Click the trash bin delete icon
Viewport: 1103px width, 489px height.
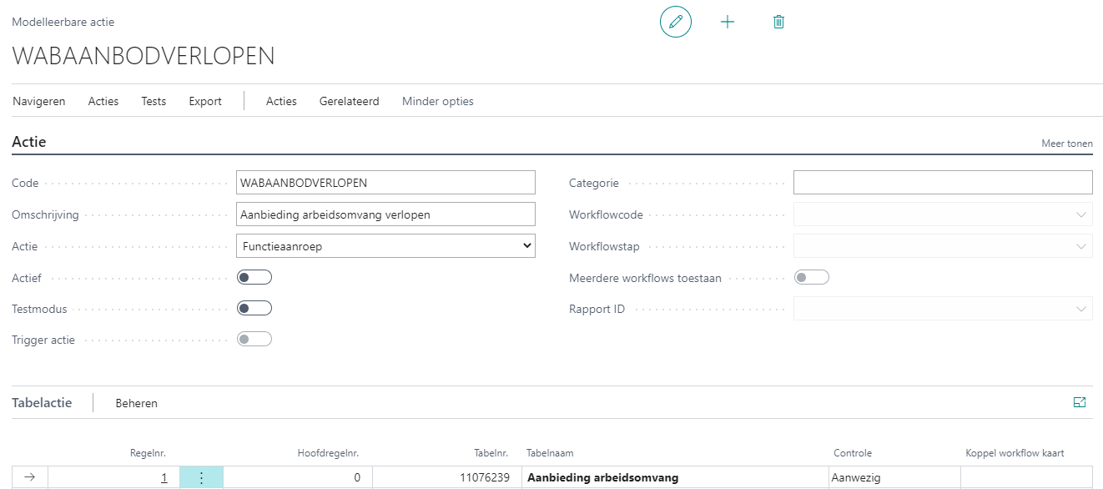[x=778, y=22]
